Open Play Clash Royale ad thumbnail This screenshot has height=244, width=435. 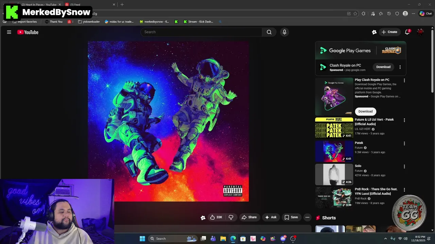pos(334,97)
